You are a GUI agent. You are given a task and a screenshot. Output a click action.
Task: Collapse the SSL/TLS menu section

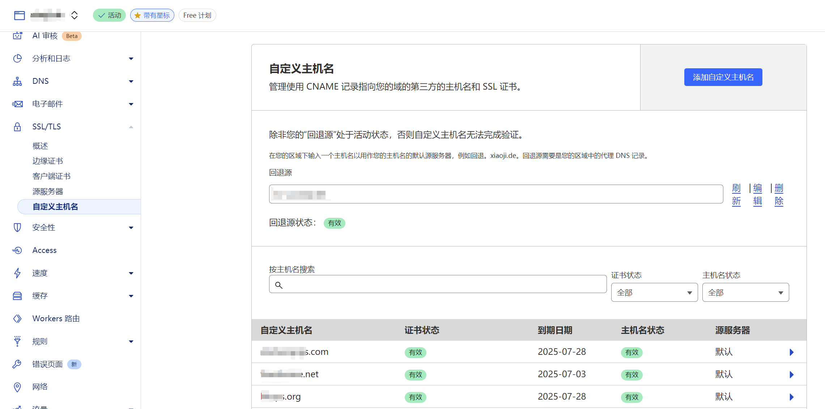coord(131,127)
